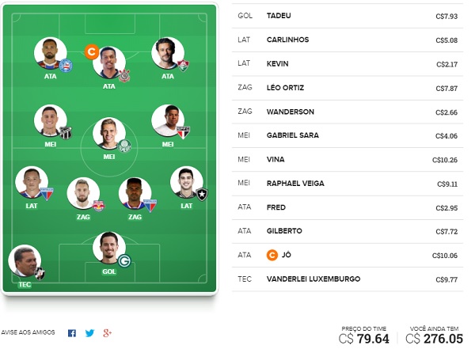The image size is (475, 349).
Task: Click the Palmeiras crest on center MEI
Action: tap(124, 146)
